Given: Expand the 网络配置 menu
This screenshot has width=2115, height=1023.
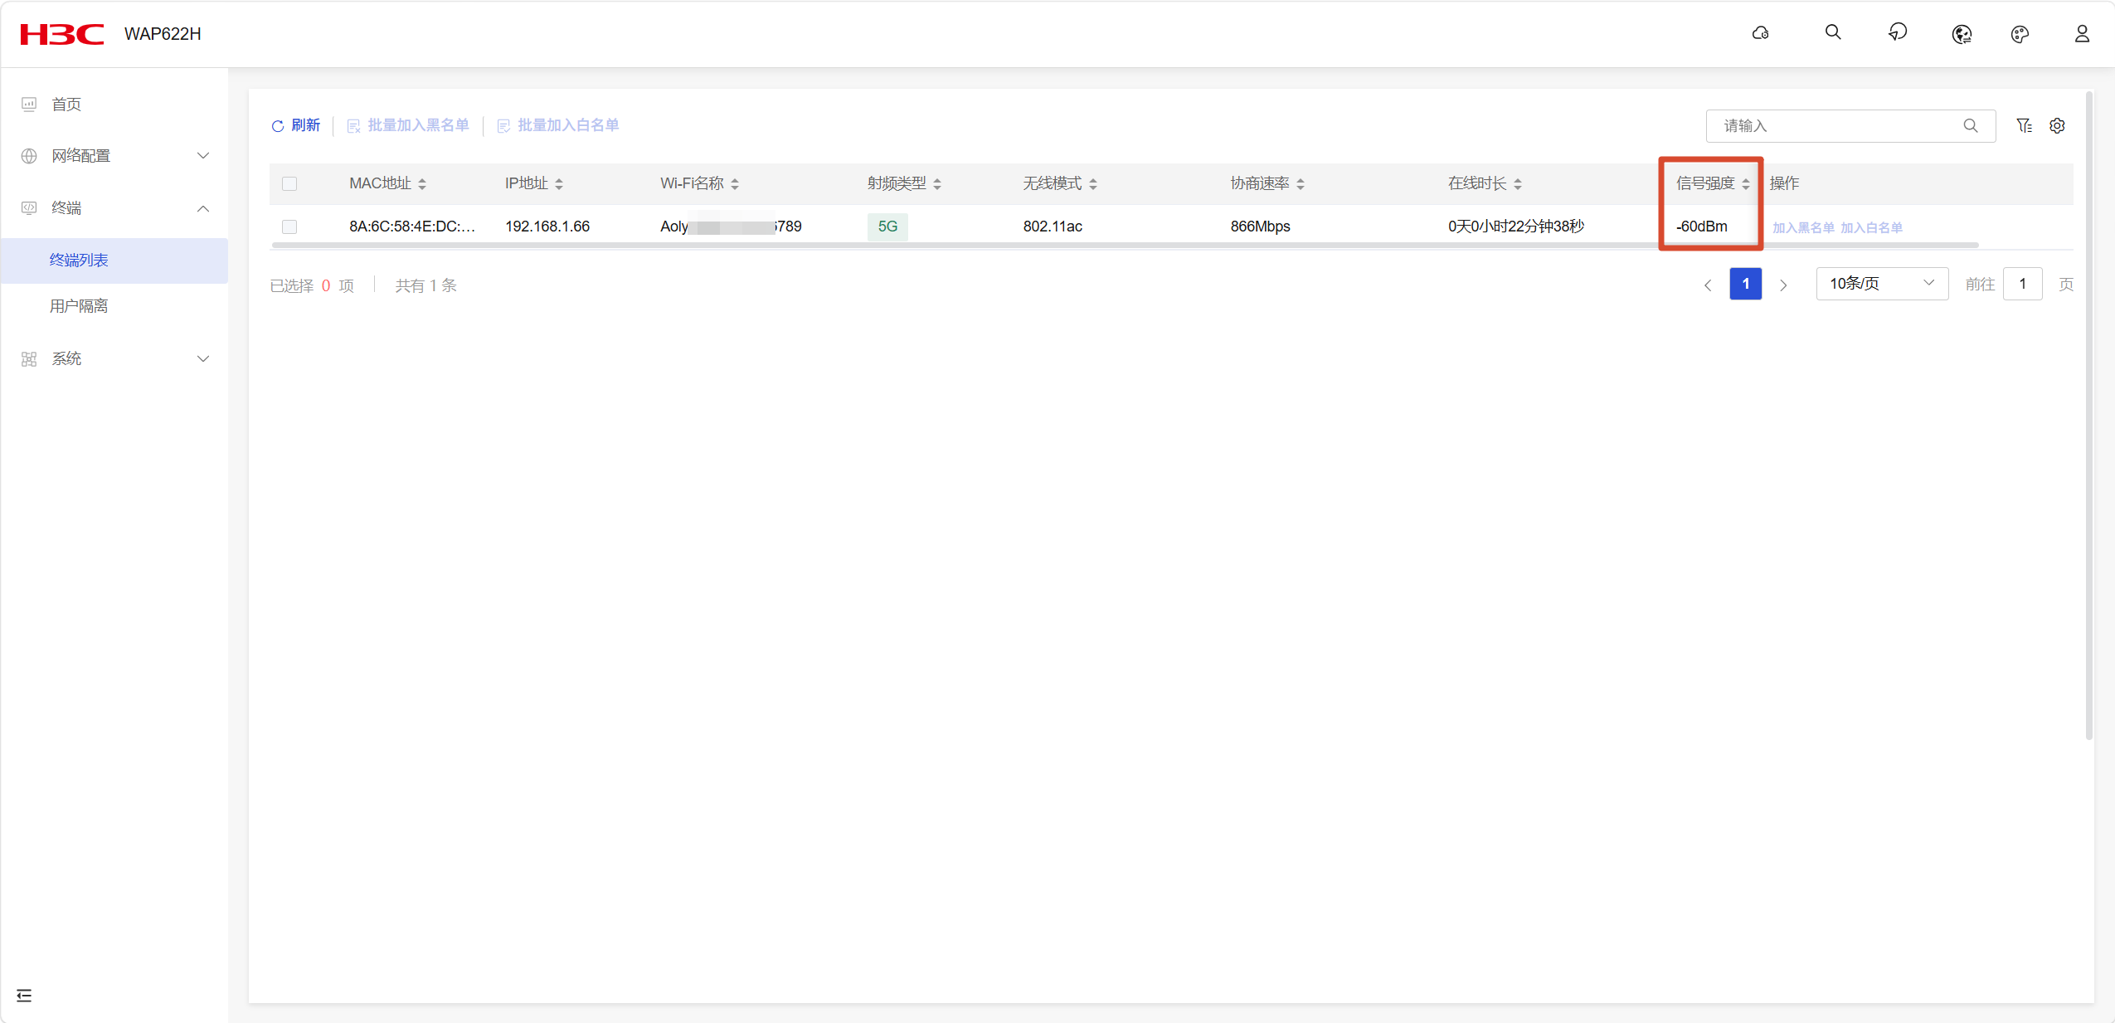Looking at the screenshot, I should point(114,155).
